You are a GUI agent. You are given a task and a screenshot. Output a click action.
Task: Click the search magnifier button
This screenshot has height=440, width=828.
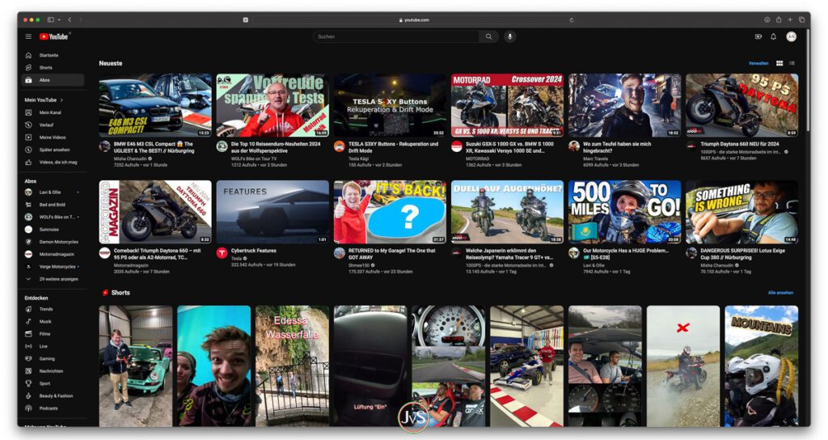pyautogui.click(x=488, y=36)
